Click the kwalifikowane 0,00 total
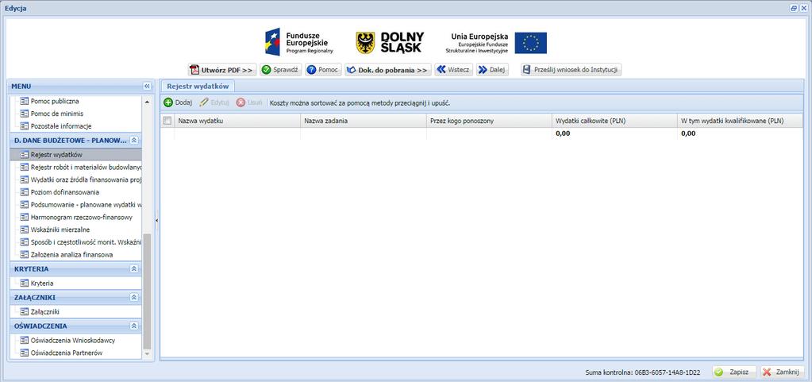The image size is (812, 382). 688,133
